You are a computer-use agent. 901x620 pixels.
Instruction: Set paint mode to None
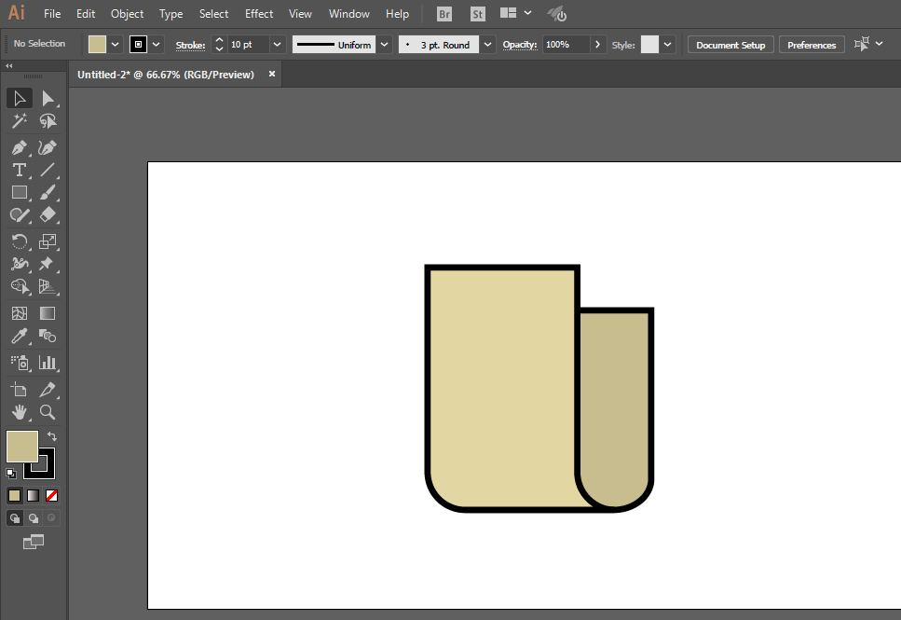coord(52,496)
